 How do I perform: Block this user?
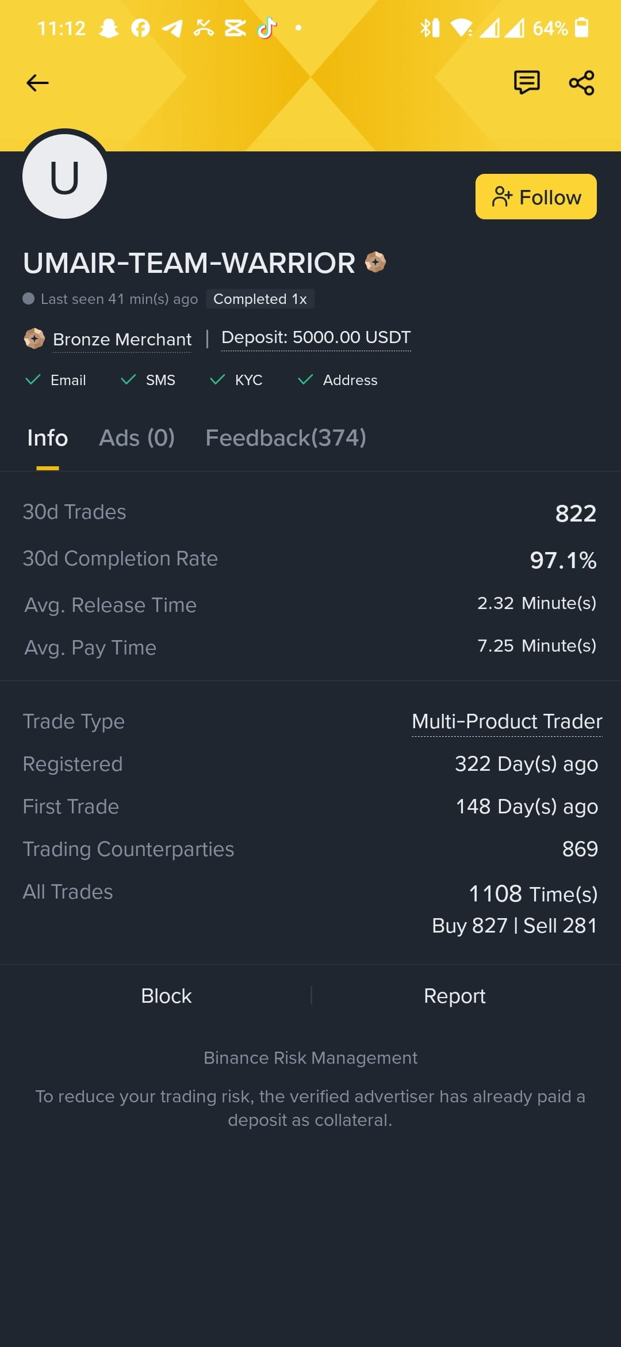[x=166, y=996]
